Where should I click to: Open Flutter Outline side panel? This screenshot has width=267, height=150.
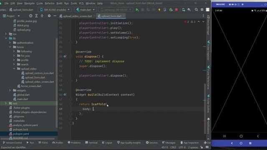[209, 104]
